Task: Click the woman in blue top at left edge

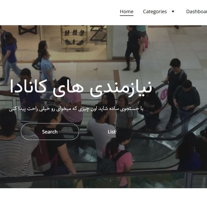Action: pyautogui.click(x=11, y=58)
